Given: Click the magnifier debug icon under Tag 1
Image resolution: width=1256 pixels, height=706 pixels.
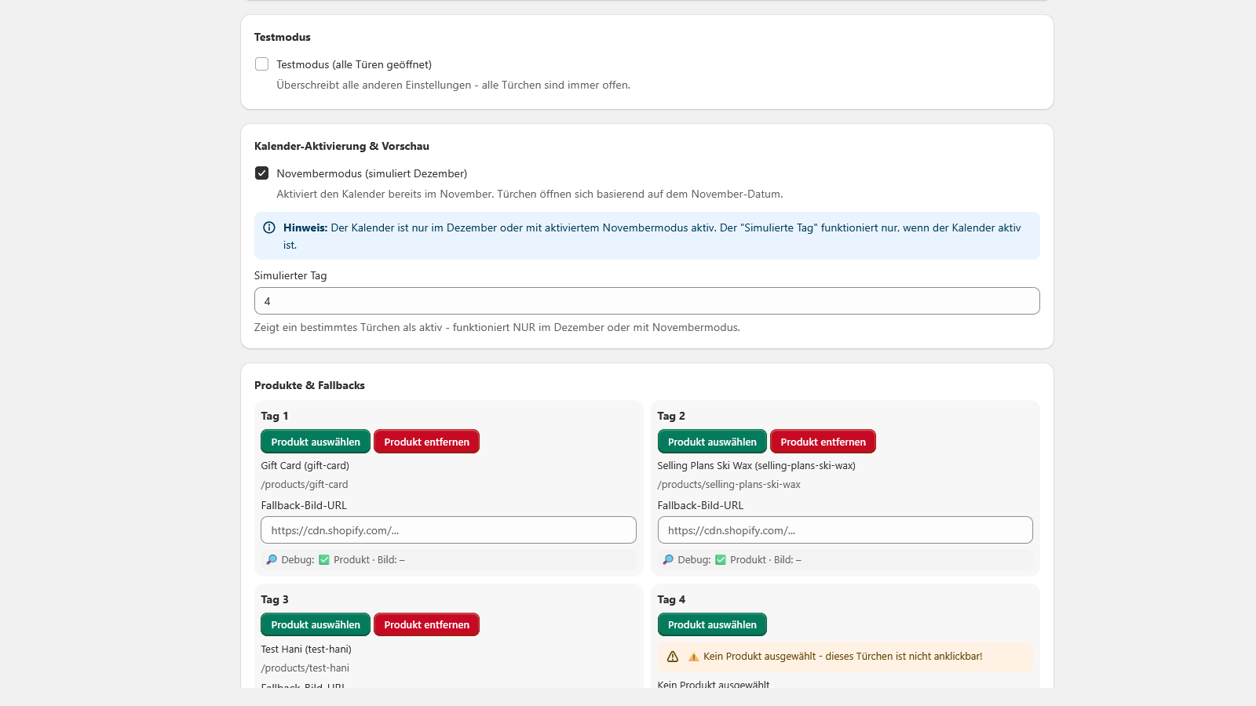Looking at the screenshot, I should point(272,559).
